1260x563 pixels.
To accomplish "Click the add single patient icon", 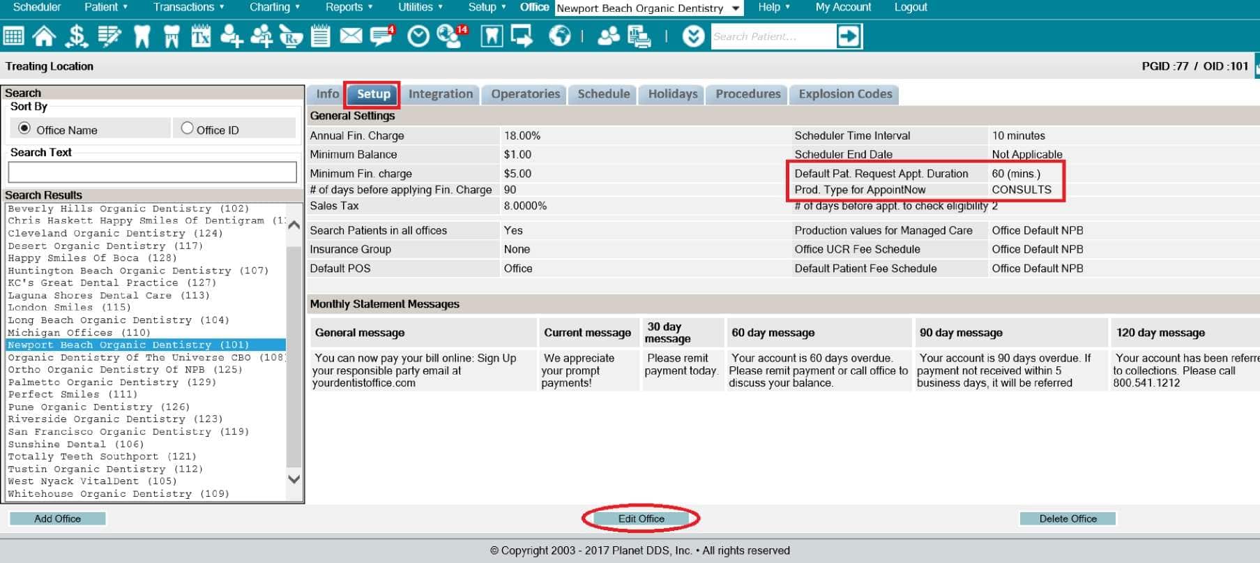I will 231,36.
